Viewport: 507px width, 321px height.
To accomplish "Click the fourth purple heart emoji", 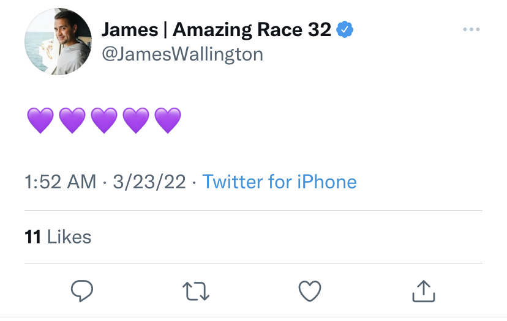I will point(136,120).
